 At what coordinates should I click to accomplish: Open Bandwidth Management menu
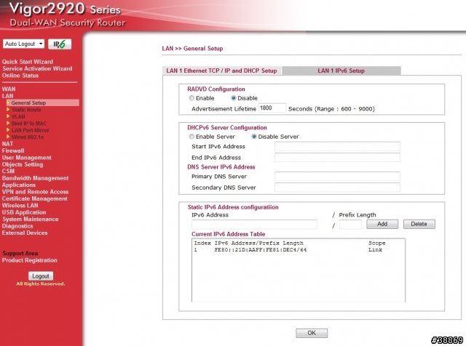pos(36,178)
